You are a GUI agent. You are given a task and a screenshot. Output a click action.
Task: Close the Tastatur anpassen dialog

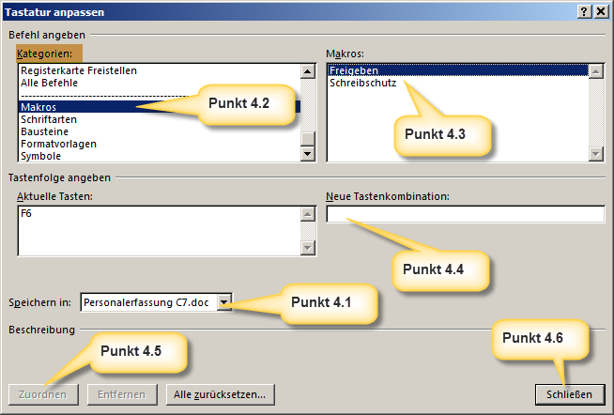pos(601,11)
